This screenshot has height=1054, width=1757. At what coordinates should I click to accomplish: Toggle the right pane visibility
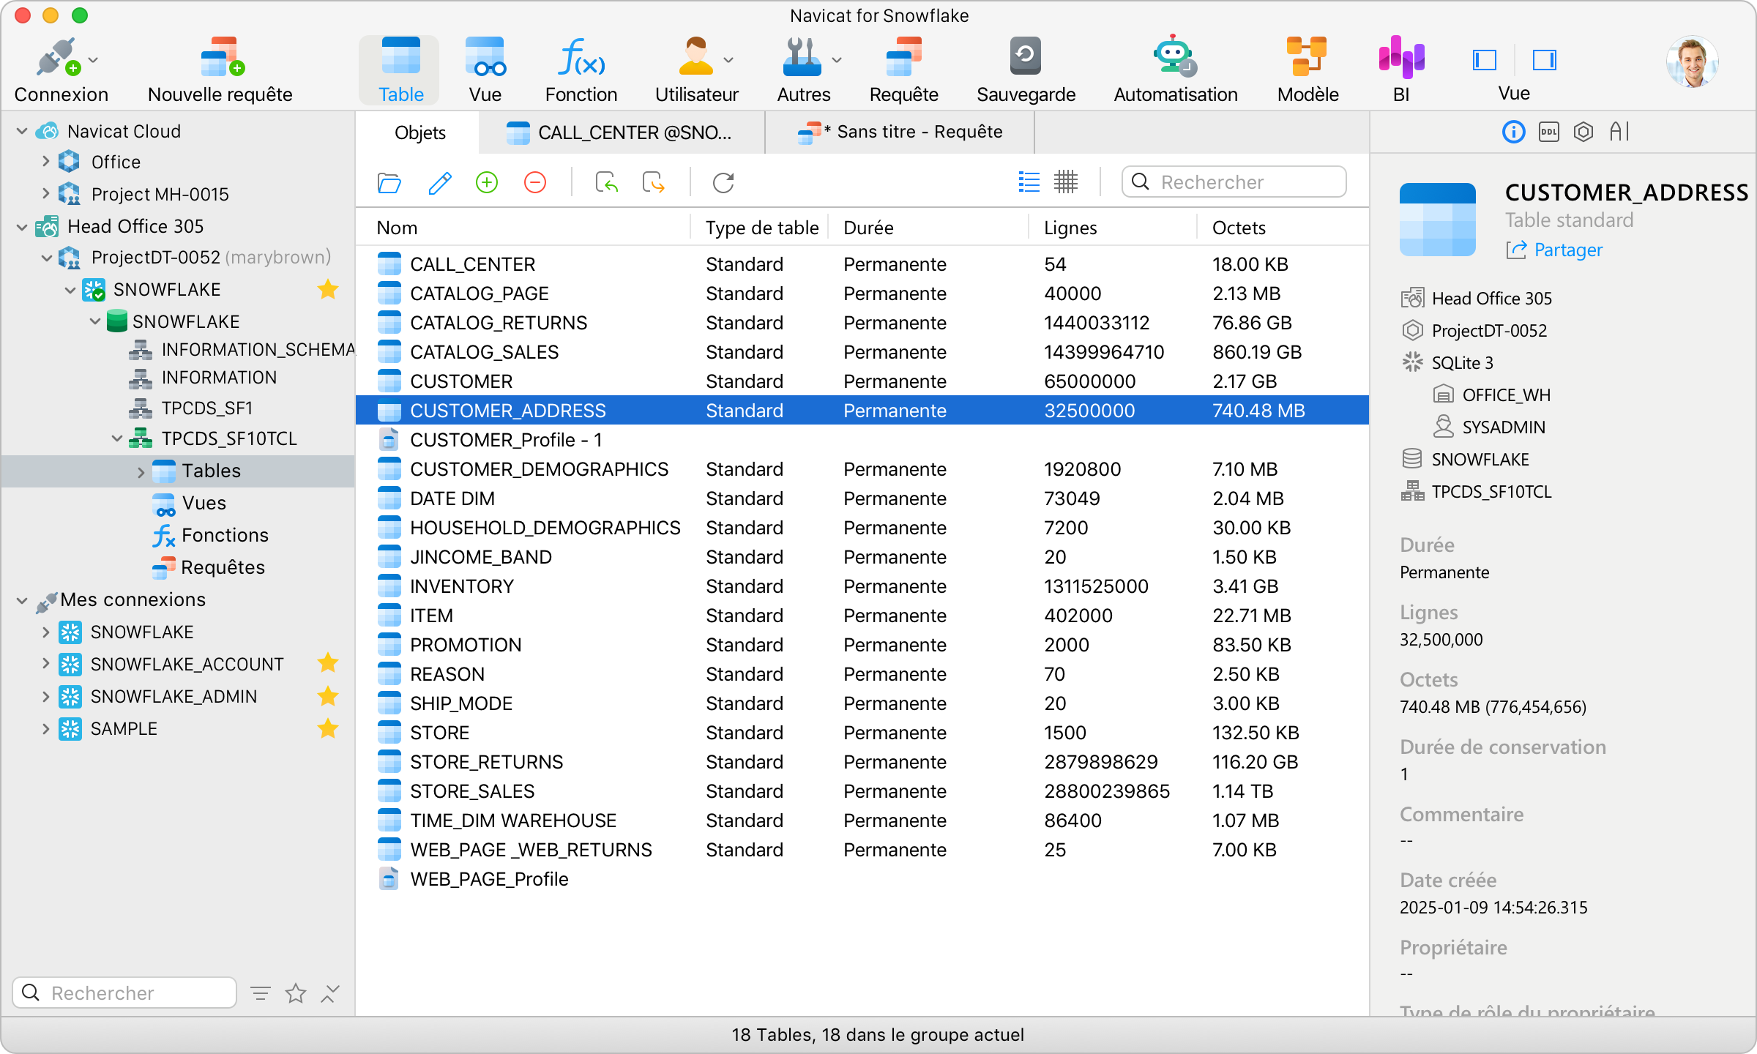pos(1545,60)
